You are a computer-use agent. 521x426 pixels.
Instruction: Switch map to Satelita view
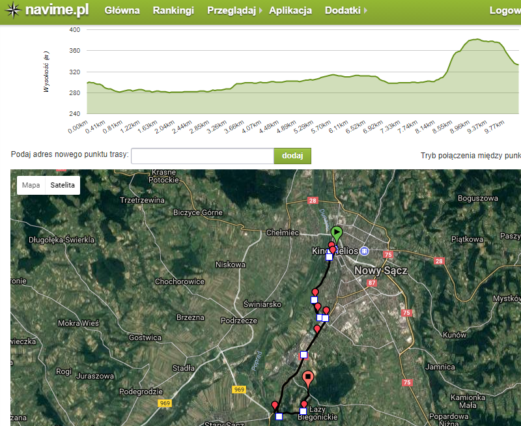(63, 185)
